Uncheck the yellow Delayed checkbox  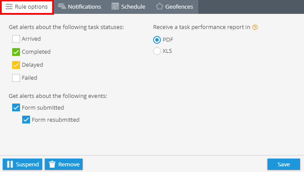click(16, 65)
